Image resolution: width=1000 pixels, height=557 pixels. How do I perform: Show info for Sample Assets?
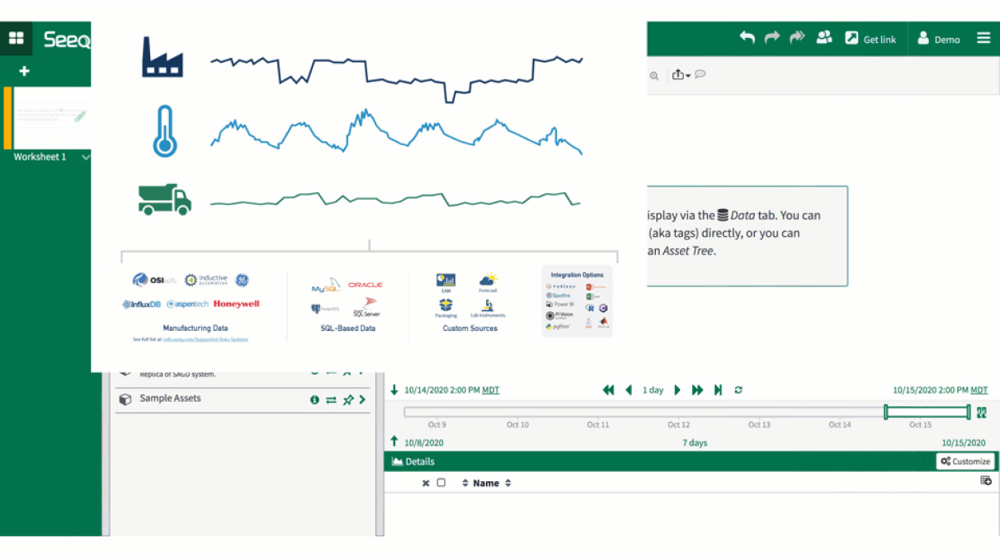pos(314,400)
